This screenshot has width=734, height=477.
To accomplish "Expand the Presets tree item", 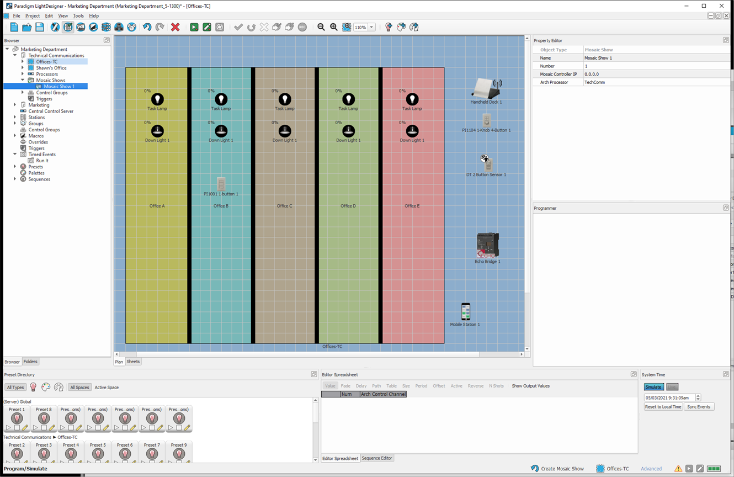I will click(15, 166).
